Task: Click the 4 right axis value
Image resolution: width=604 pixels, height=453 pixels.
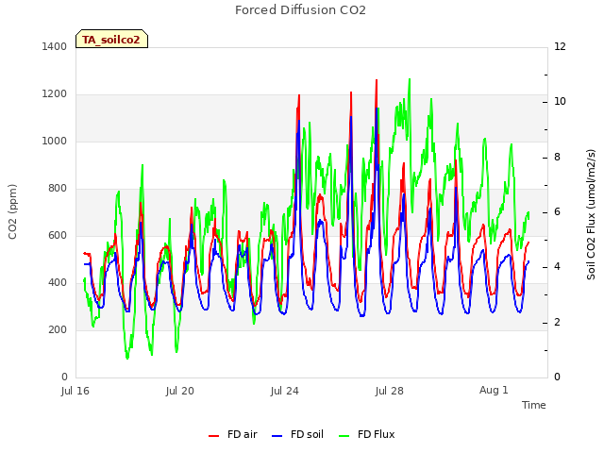Action: [557, 267]
